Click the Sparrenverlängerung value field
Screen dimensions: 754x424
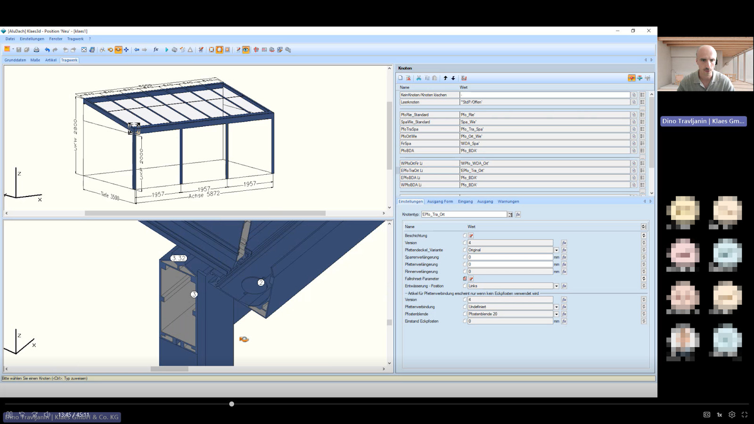point(510,257)
